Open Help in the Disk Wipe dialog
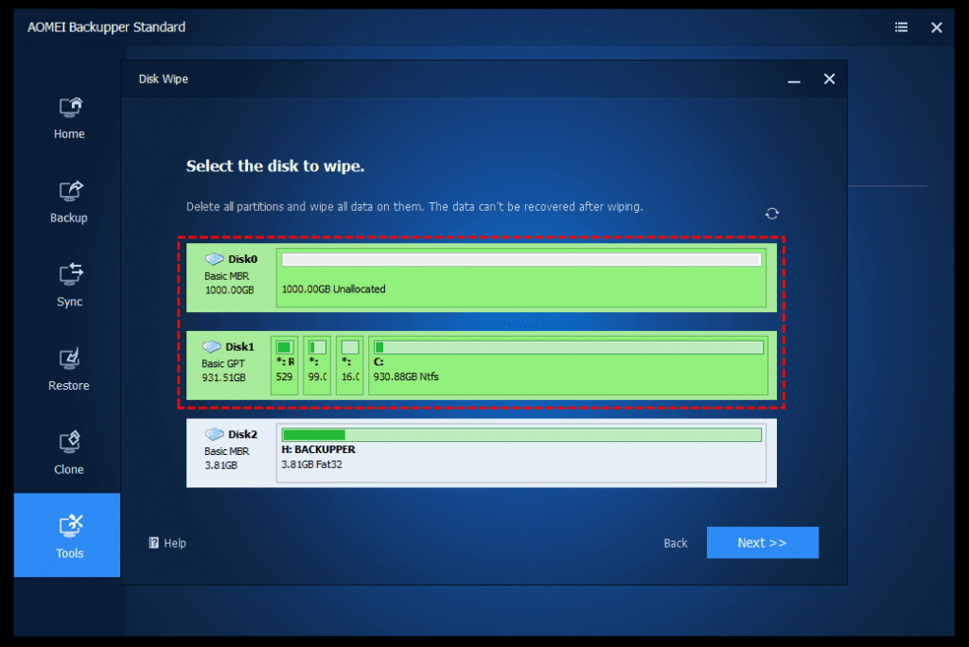The image size is (969, 647). pos(167,542)
